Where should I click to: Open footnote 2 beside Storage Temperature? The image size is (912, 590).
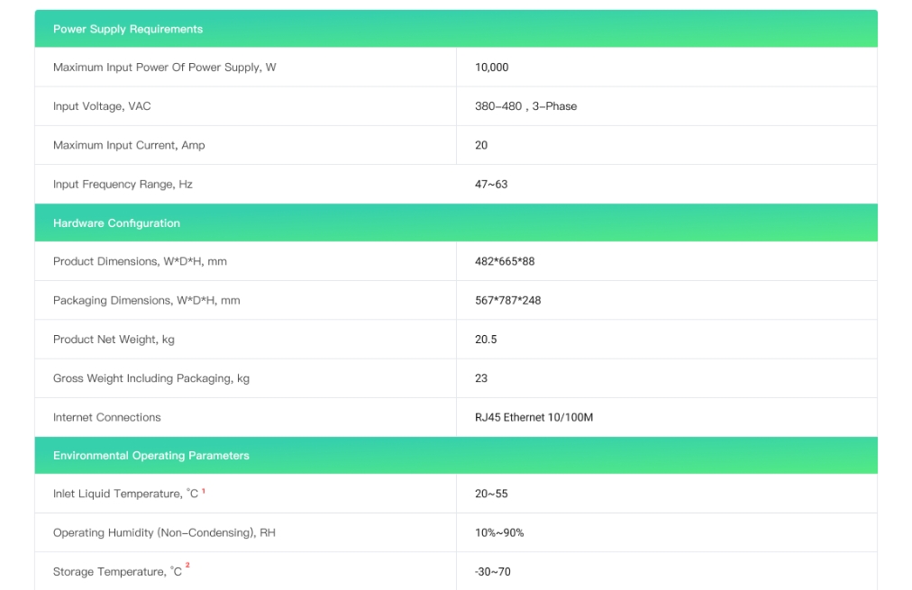pos(187,567)
